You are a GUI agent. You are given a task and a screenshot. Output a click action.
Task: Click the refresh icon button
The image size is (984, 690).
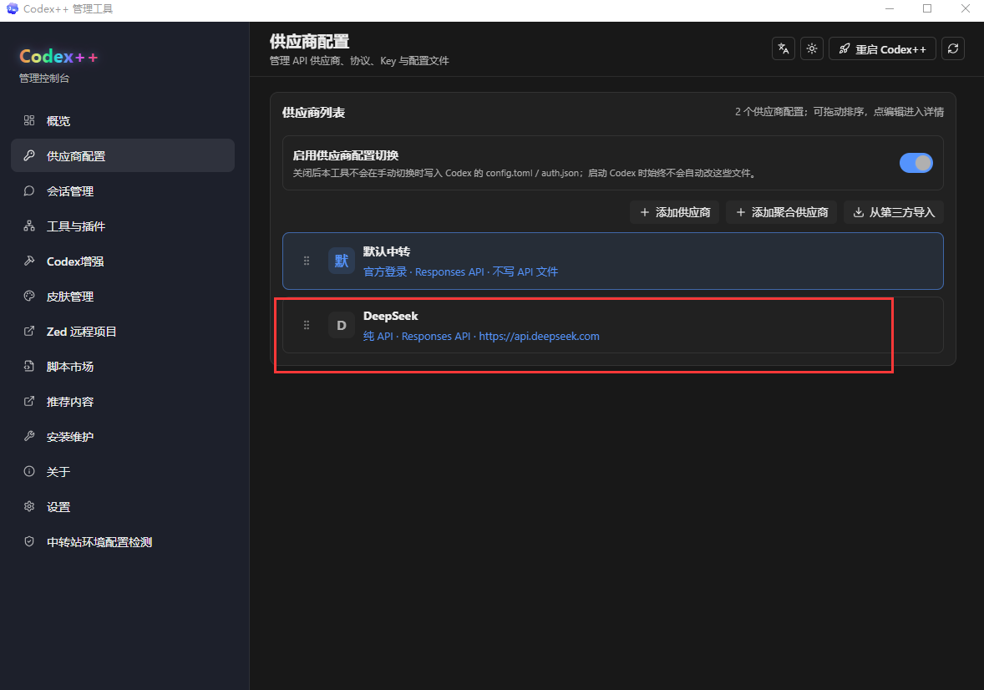(952, 49)
